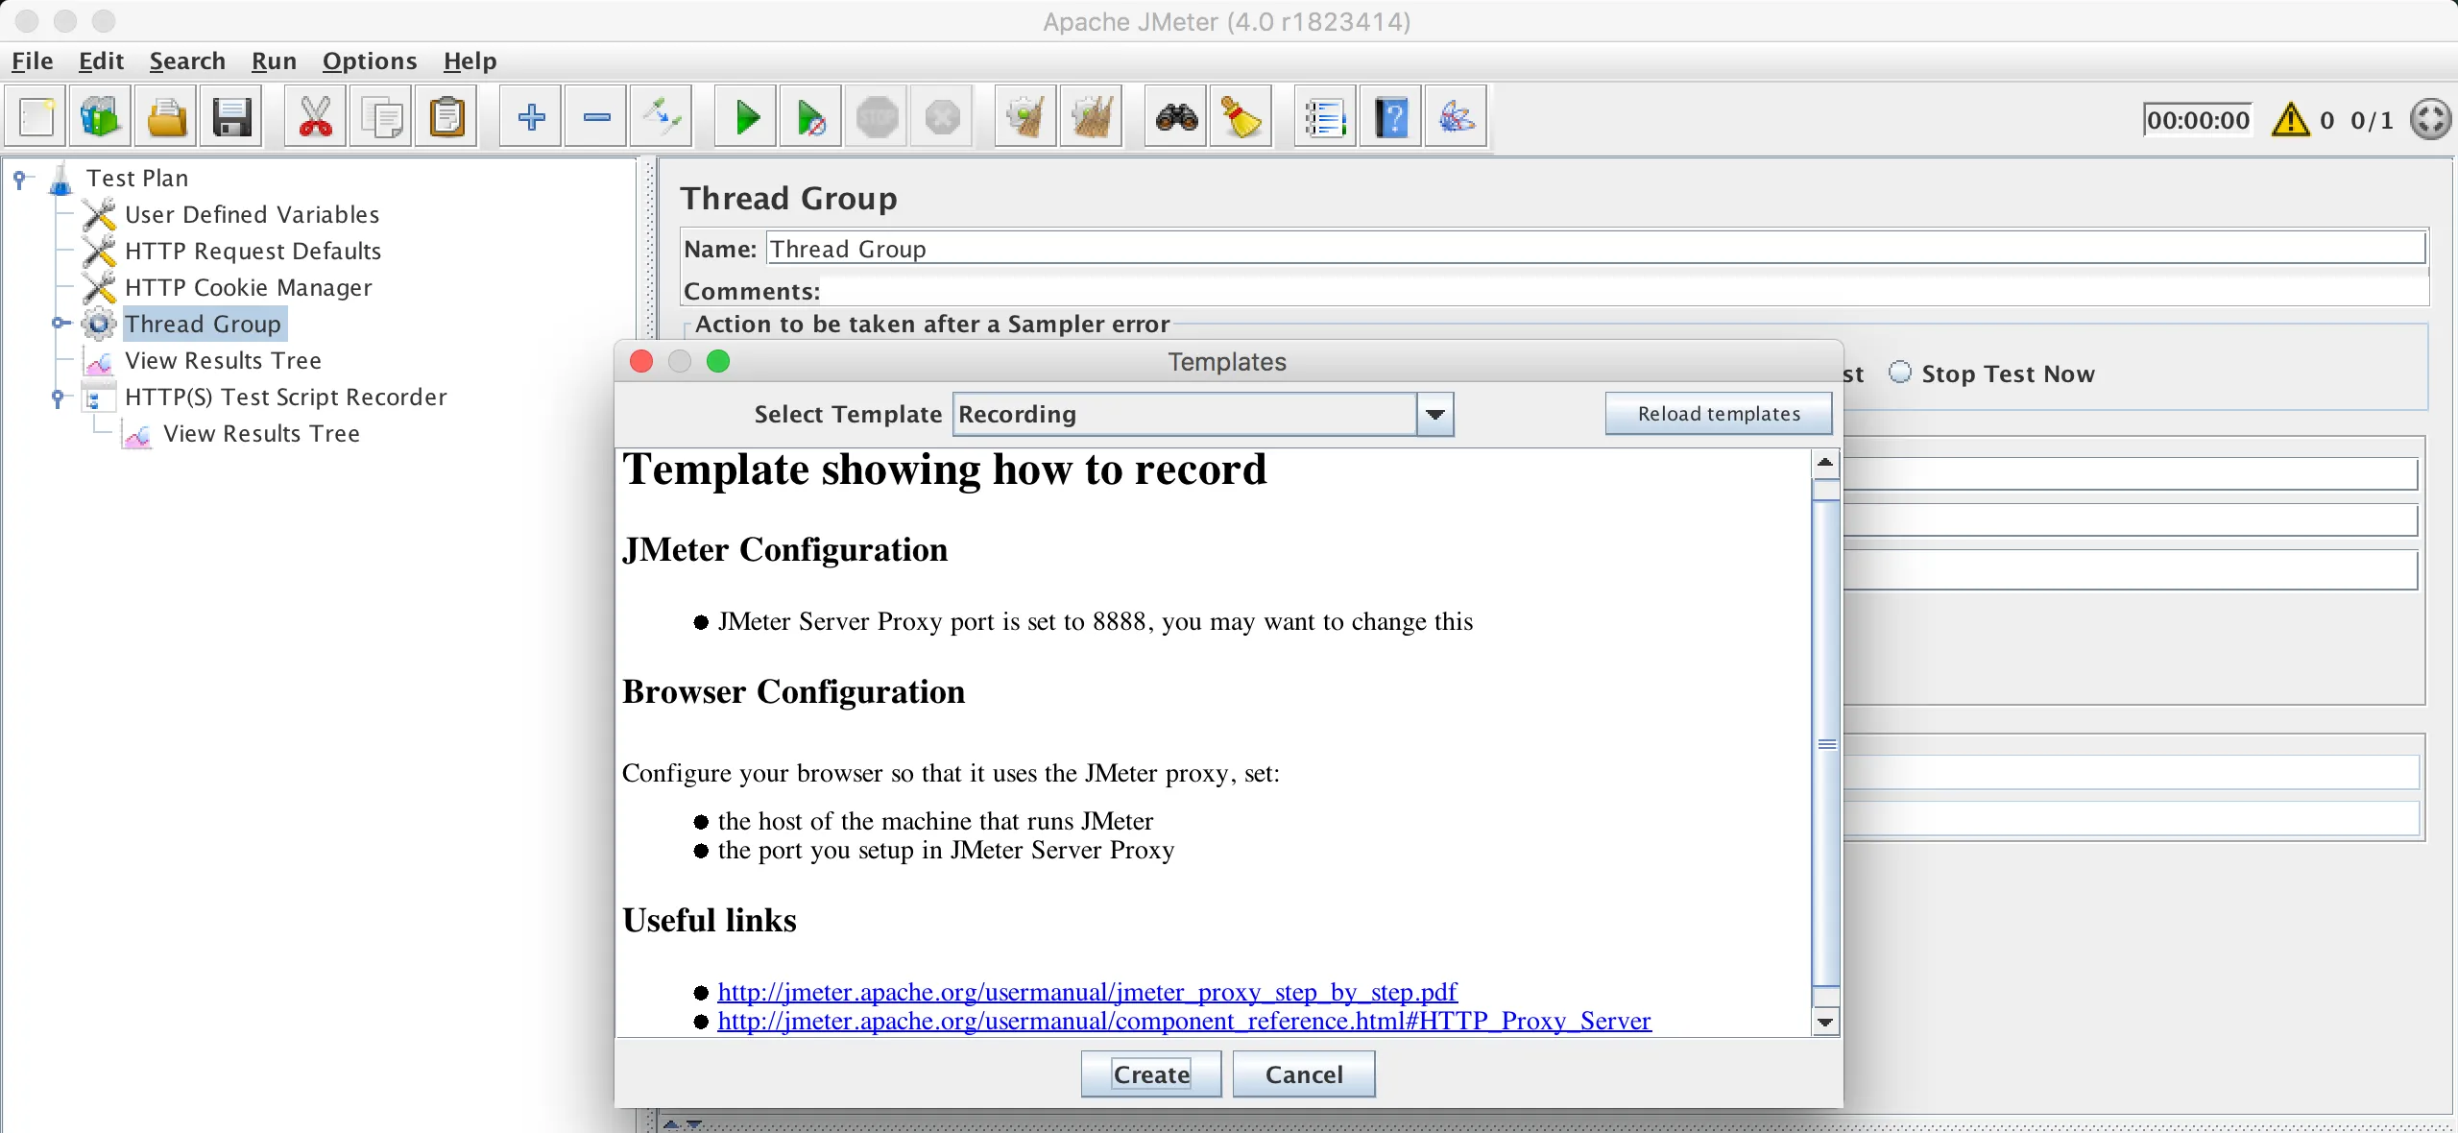Click the blue plus Expand All icon
This screenshot has width=2458, height=1133.
coord(531,118)
